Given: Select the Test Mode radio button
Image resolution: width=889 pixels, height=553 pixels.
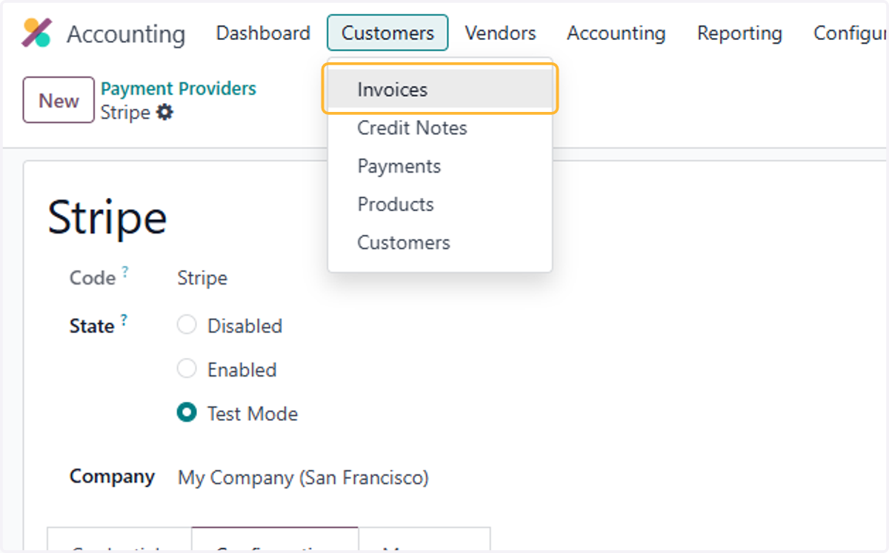Looking at the screenshot, I should pyautogui.click(x=187, y=413).
